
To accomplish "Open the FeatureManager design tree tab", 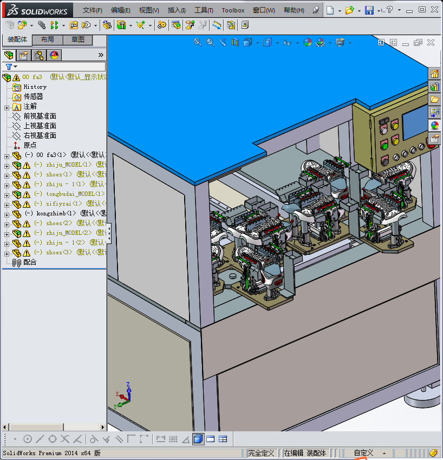I will point(9,55).
